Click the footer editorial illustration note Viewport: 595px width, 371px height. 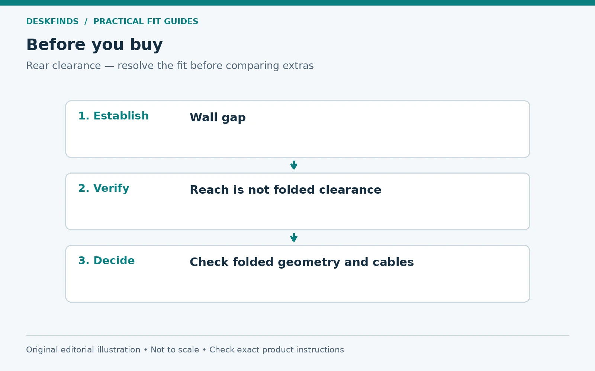[185, 350]
